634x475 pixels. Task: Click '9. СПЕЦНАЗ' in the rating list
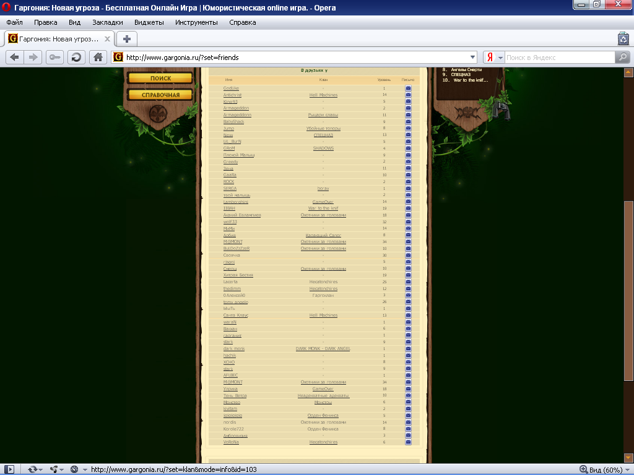(x=456, y=75)
